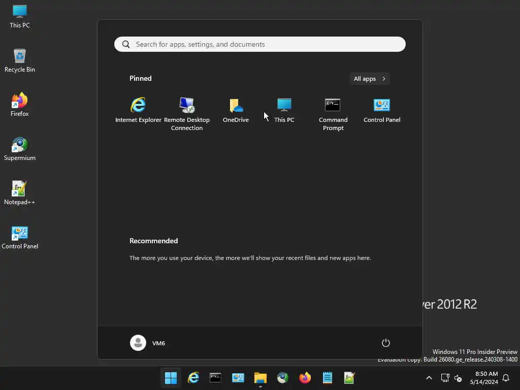Open the notification bell icon
Viewport: 520px width, 390px height.
(506, 378)
